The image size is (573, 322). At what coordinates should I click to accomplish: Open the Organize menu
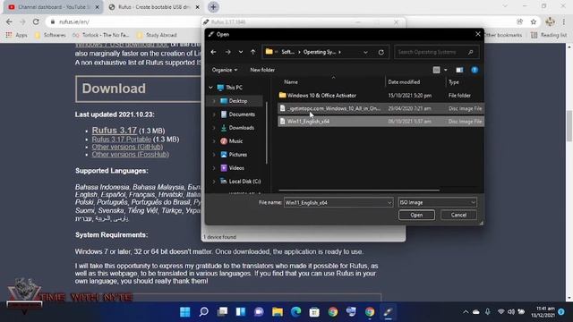click(225, 70)
